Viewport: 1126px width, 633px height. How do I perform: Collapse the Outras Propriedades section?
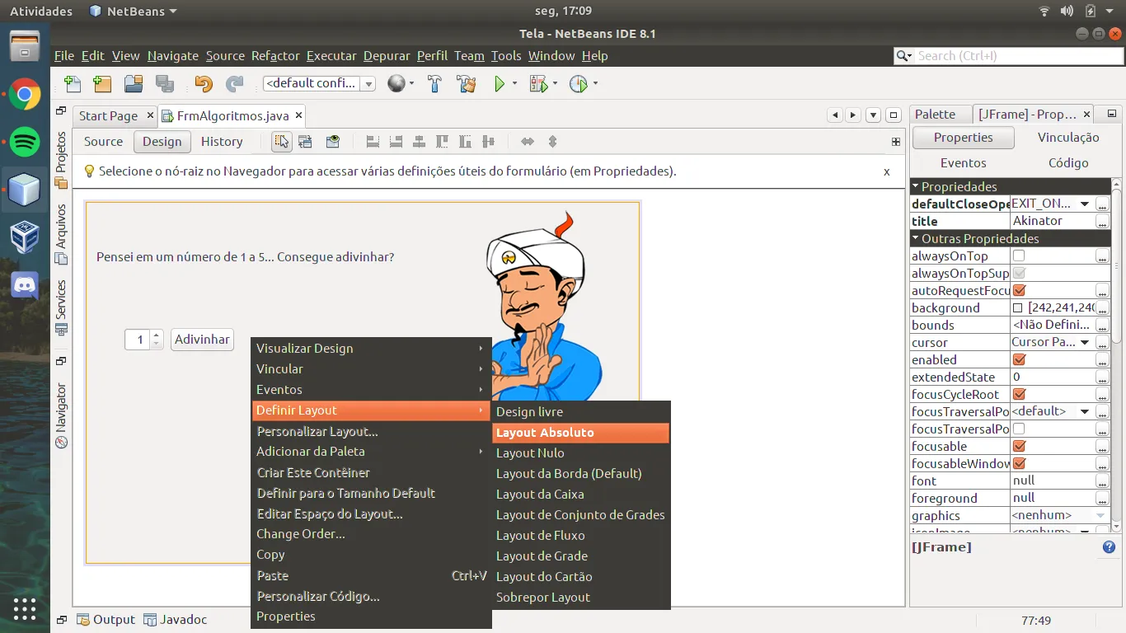click(x=916, y=238)
